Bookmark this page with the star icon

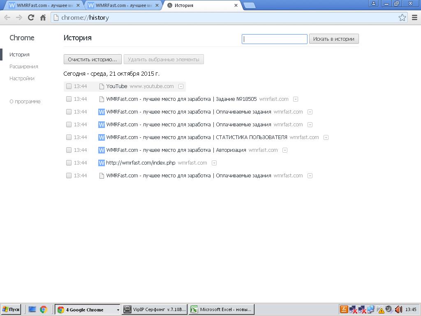[402, 18]
